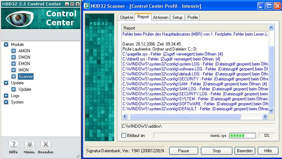Click the IMON module icon

point(14,70)
